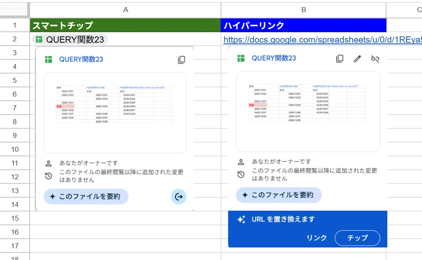Screen dimensions: 422x260
Task: Click あなたがオーナーです text in hyperlink card
Action: [281, 162]
